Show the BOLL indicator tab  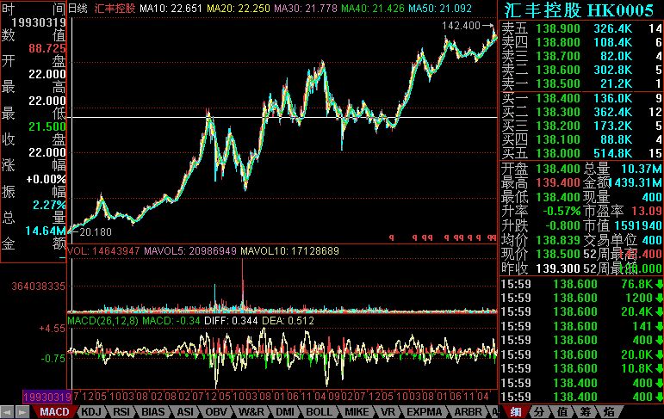[319, 412]
